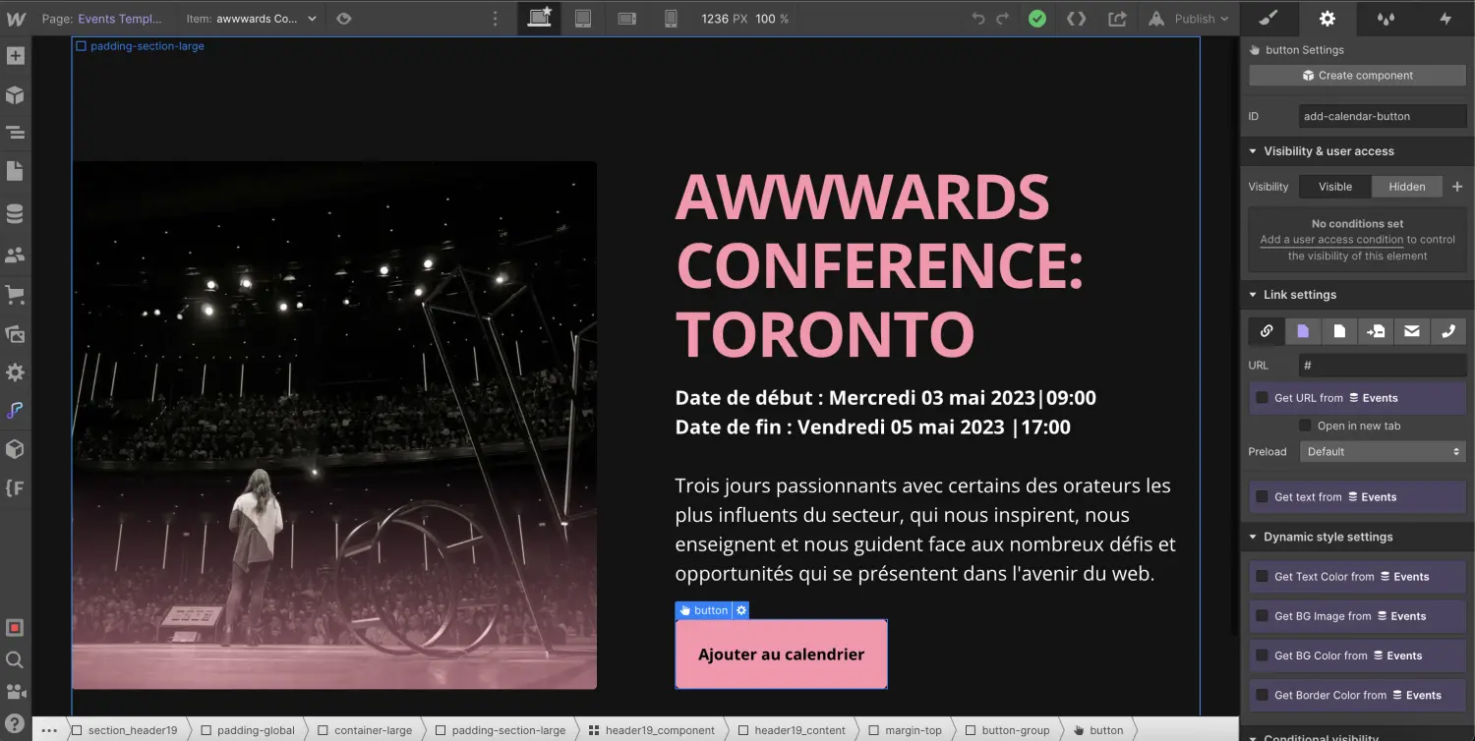Set Visibility to Hidden
Viewport: 1475px width, 741px height.
[x=1407, y=187]
